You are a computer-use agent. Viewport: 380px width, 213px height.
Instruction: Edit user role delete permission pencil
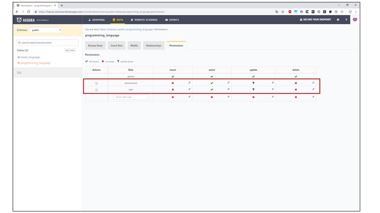313,89
